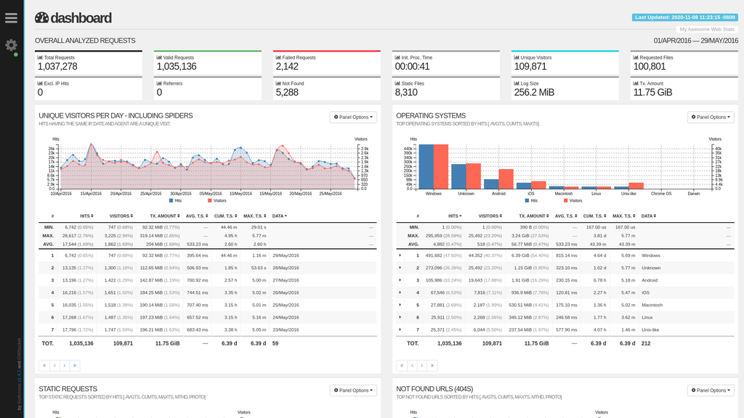
Task: Open Panel Options for Not Found URLs
Action: tap(711, 390)
